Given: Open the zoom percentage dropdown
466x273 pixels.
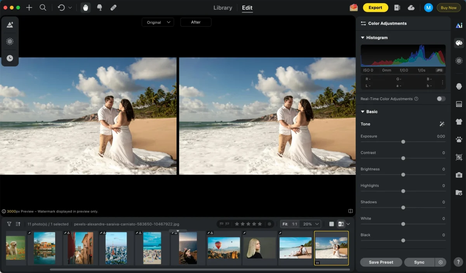Looking at the screenshot, I should [310, 224].
